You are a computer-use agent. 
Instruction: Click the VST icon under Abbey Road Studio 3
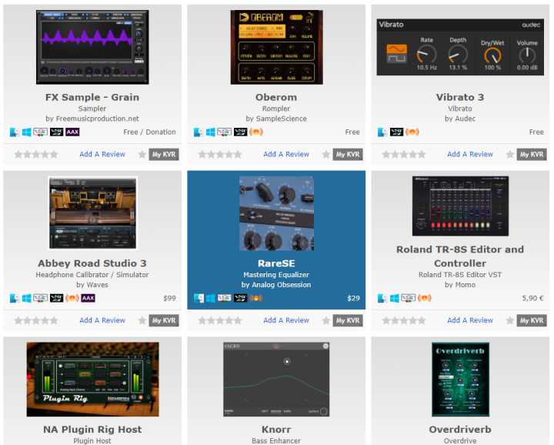coord(40,298)
